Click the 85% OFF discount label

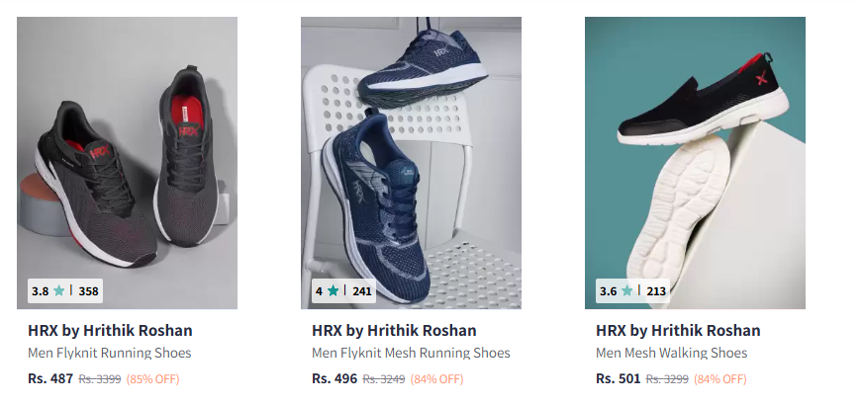(153, 379)
